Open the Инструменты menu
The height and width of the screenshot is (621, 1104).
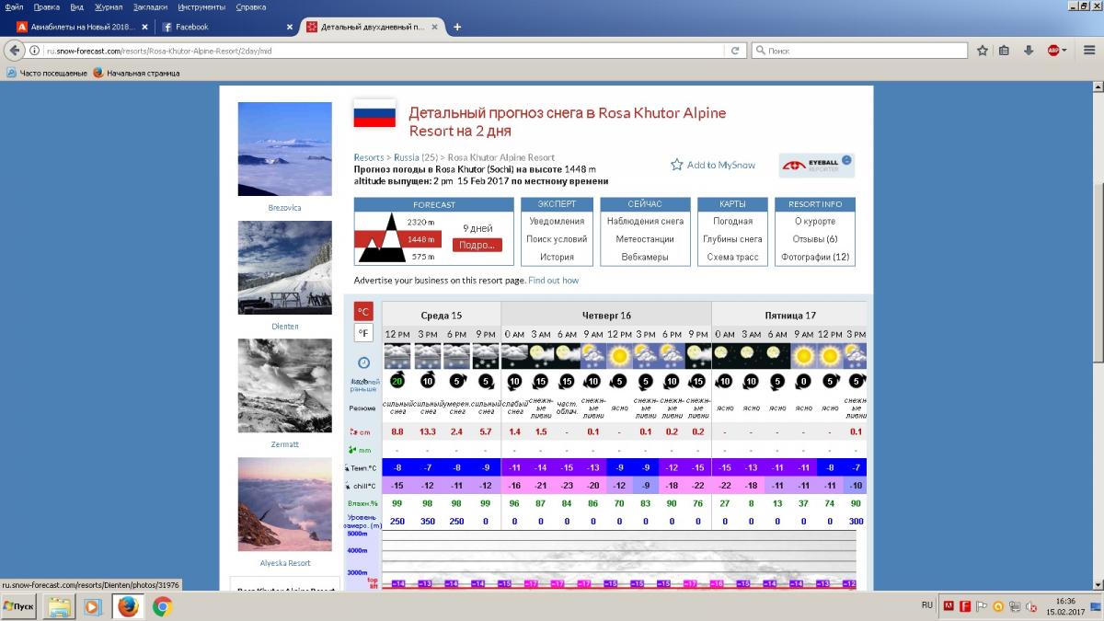[x=202, y=6]
